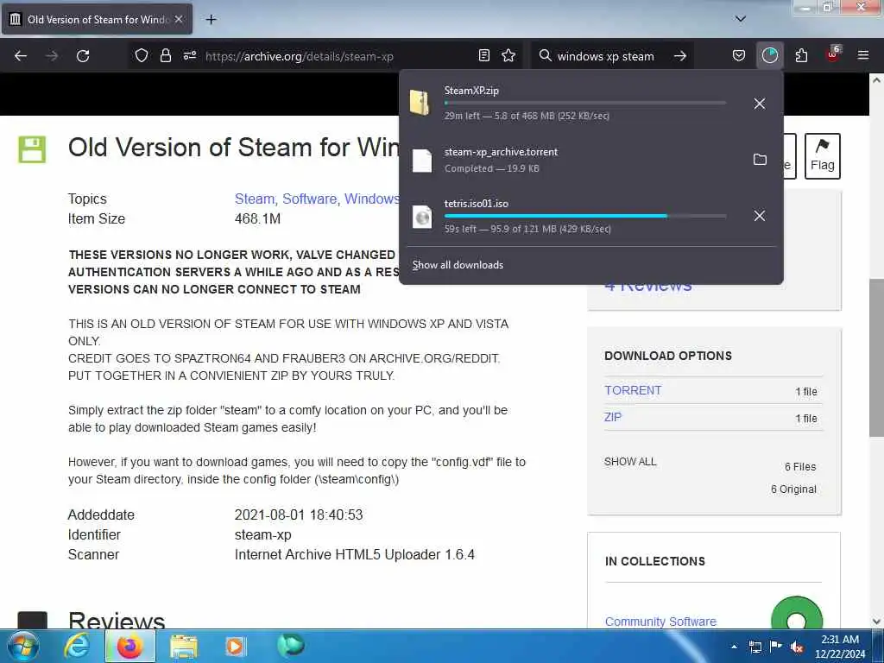Image resolution: width=884 pixels, height=663 pixels.
Task: Cancel the tetris.iso01.iso download
Action: click(x=760, y=216)
